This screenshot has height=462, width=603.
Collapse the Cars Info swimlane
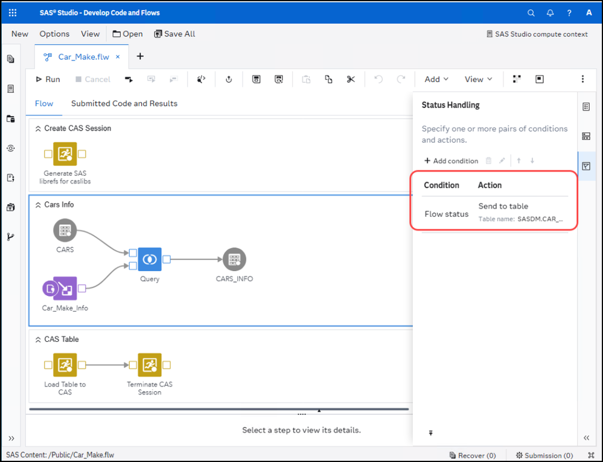[38, 205]
